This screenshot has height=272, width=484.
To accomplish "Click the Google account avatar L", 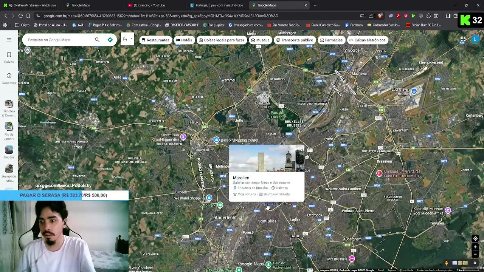I will click(x=475, y=39).
